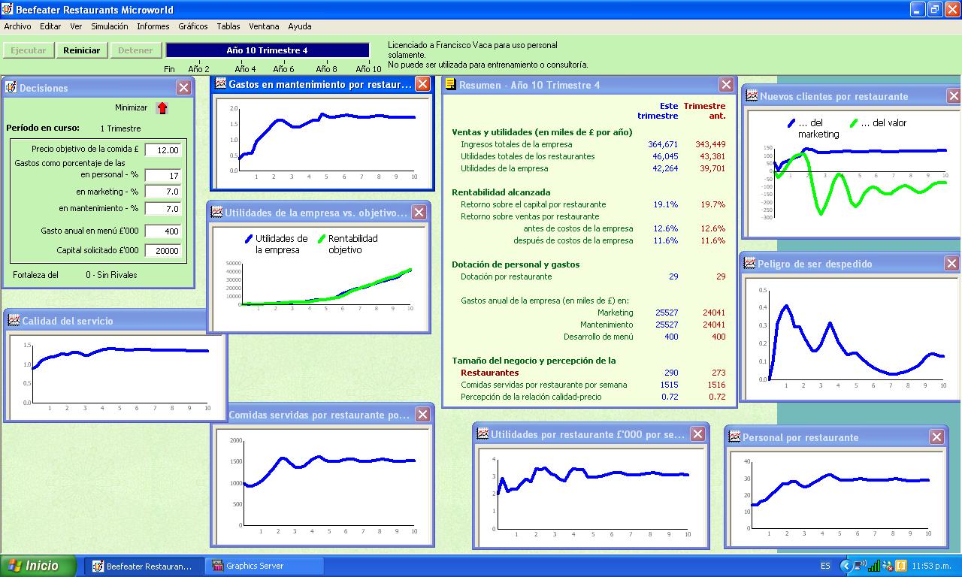Viewport: 962px width, 577px height.
Task: Close the Utilidades por restaurante chart window
Action: pos(697,434)
